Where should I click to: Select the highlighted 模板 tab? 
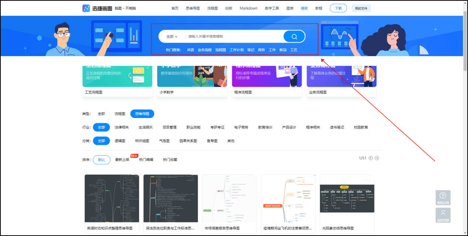[304, 8]
